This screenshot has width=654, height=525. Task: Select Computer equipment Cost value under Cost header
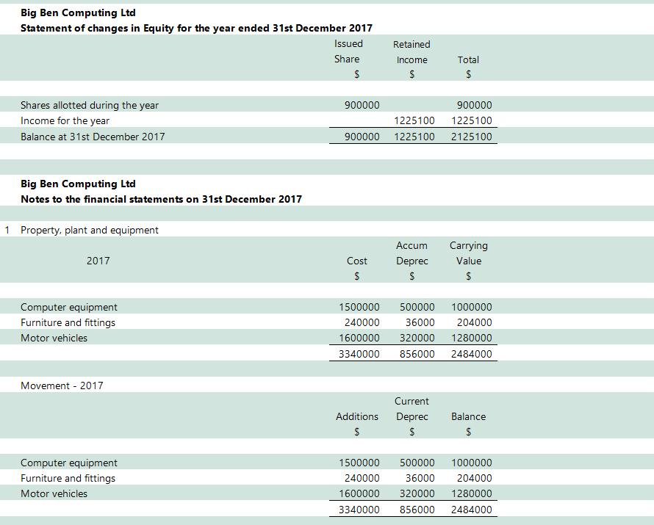click(359, 308)
